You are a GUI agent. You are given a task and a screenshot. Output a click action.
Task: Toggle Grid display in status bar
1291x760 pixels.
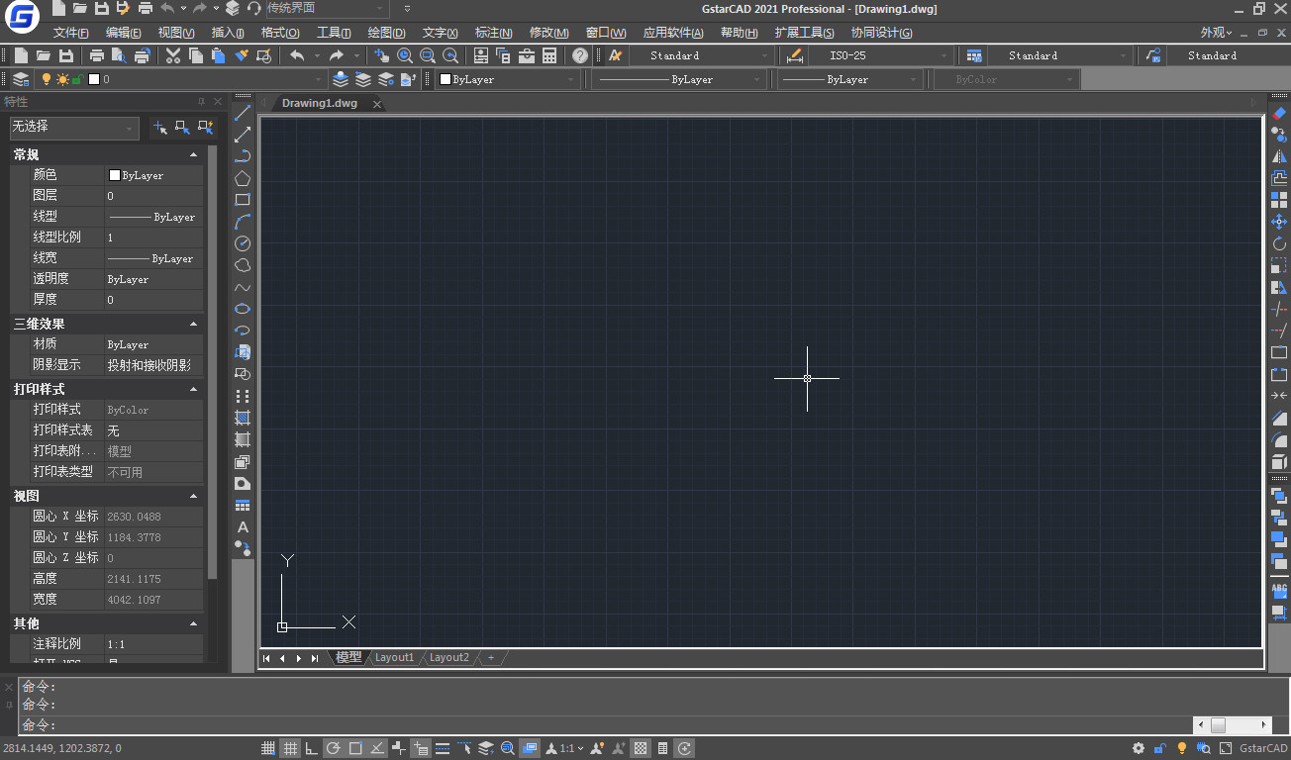[290, 748]
